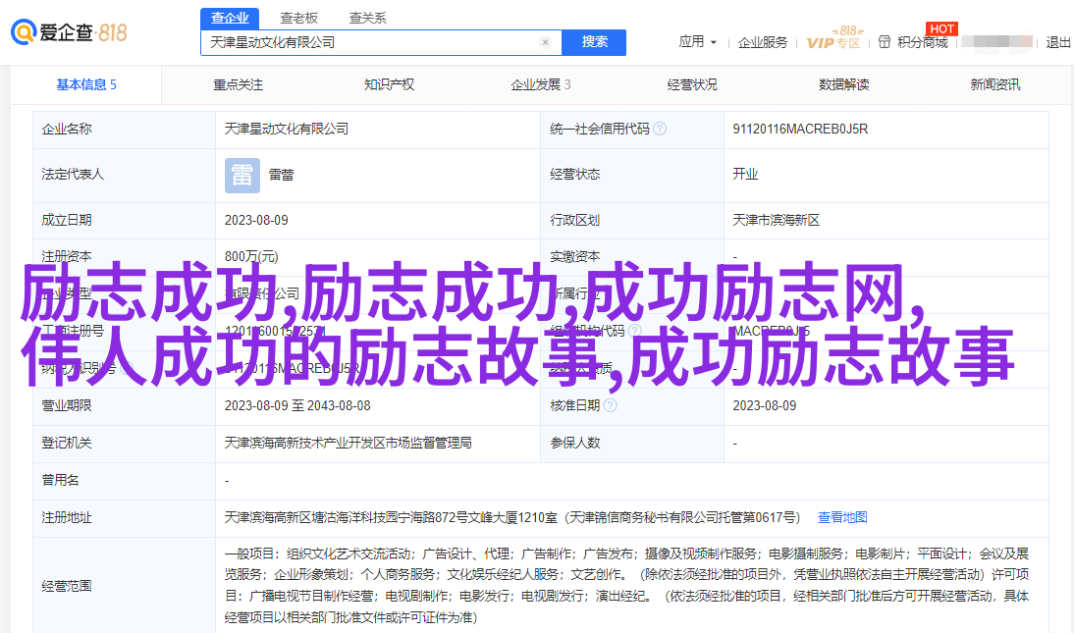The image size is (1074, 633).
Task: Click founding date 2023-08-09 value
Action: click(x=256, y=221)
